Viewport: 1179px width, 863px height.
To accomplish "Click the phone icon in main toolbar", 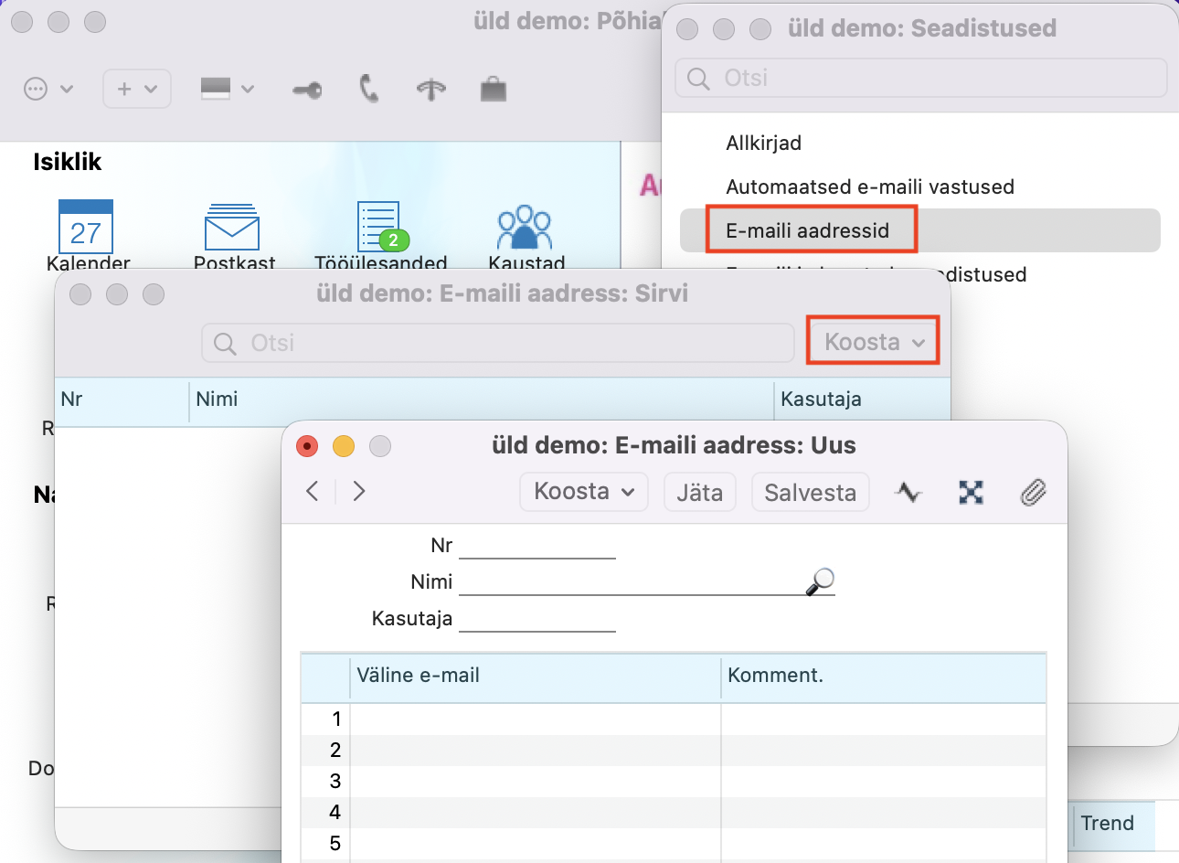I will pyautogui.click(x=368, y=89).
